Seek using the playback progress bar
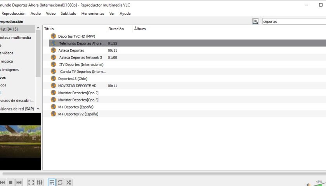This screenshot has height=186, width=326. (x=164, y=174)
